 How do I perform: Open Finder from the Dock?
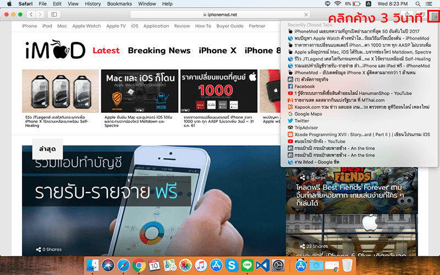(x=92, y=265)
